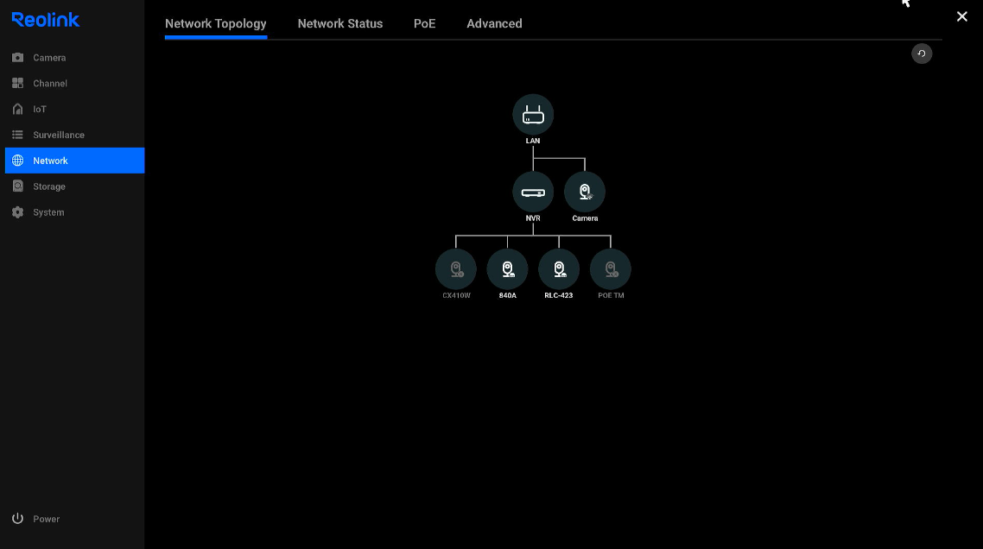
Task: Click the Surveillance list icon in sidebar
Action: pyautogui.click(x=17, y=135)
